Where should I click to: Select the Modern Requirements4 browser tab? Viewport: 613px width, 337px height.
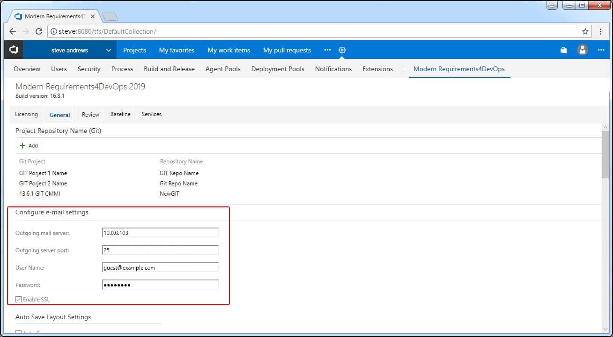point(54,16)
